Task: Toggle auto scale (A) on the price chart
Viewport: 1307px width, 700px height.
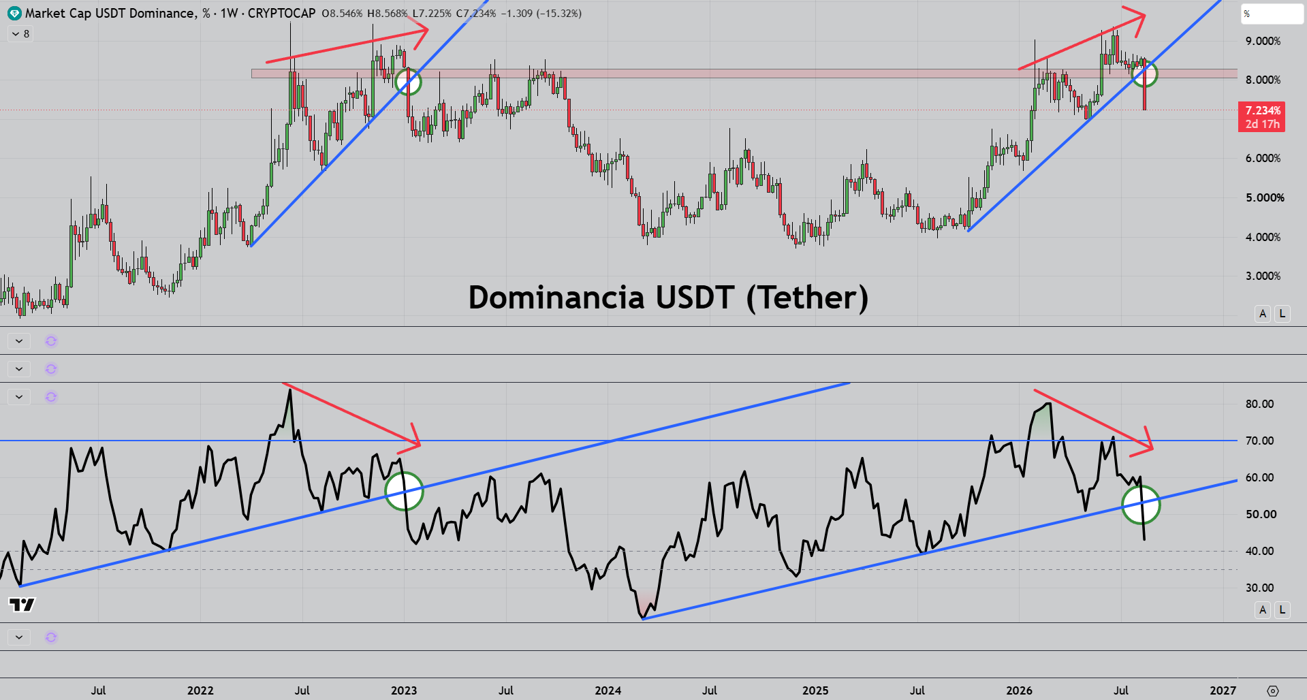Action: pyautogui.click(x=1263, y=313)
